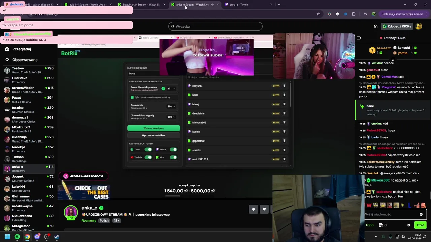Click the subscriber bonus info icon
Image resolution: width=431 pixels, height=242 pixels.
[163, 89]
